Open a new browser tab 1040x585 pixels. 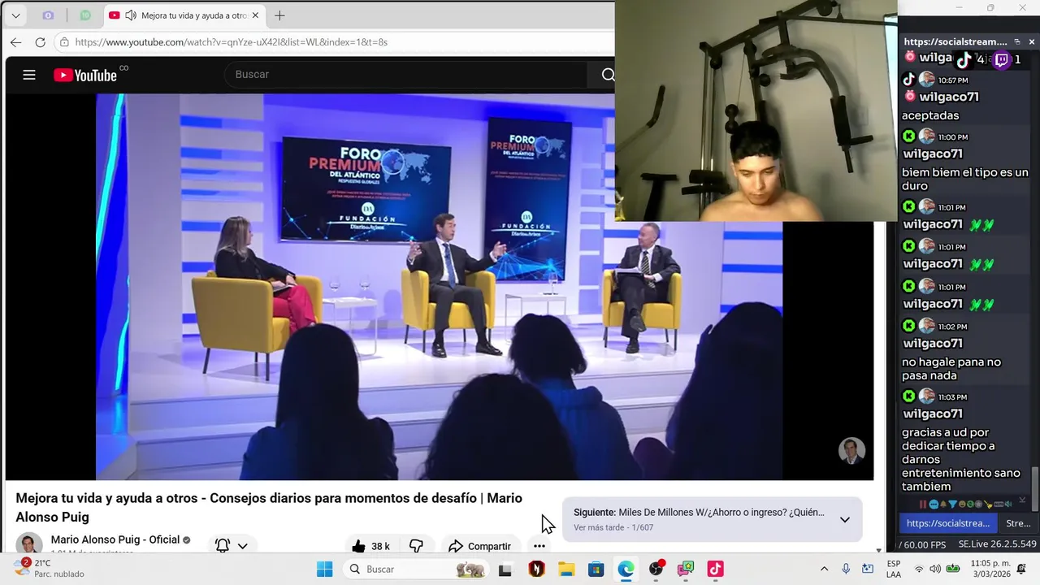coord(279,15)
